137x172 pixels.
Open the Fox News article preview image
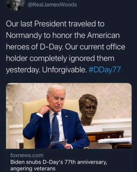[x=69, y=116]
